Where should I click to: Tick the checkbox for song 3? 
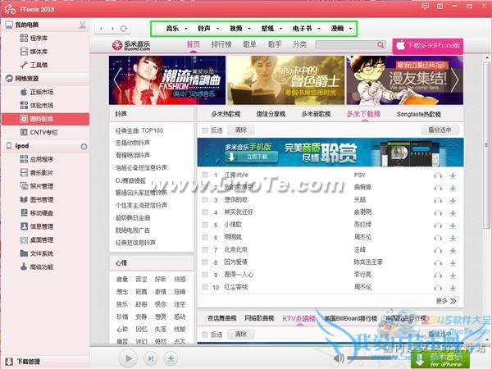pyautogui.click(x=205, y=199)
